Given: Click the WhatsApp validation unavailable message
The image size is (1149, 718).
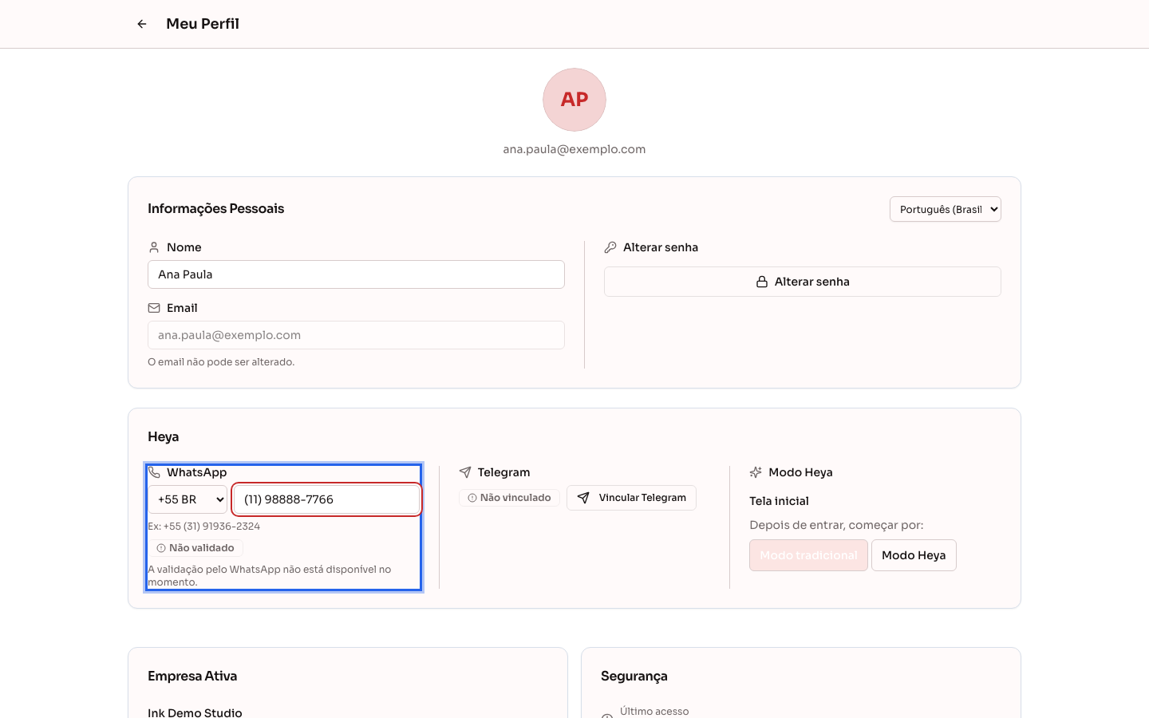Looking at the screenshot, I should click(270, 576).
